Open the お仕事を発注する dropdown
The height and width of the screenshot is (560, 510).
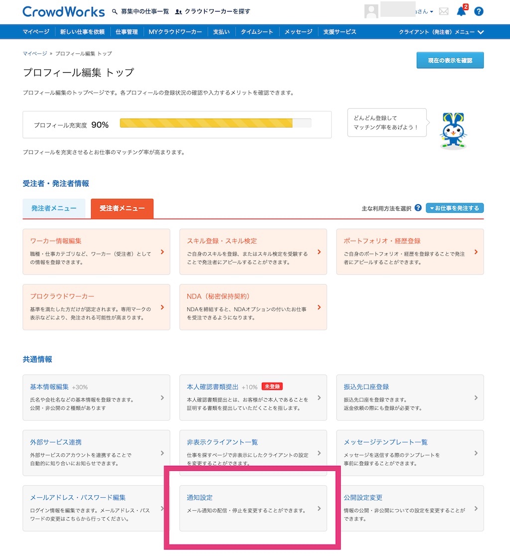[x=455, y=208]
